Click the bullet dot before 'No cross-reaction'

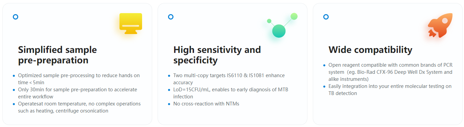(x=169, y=104)
